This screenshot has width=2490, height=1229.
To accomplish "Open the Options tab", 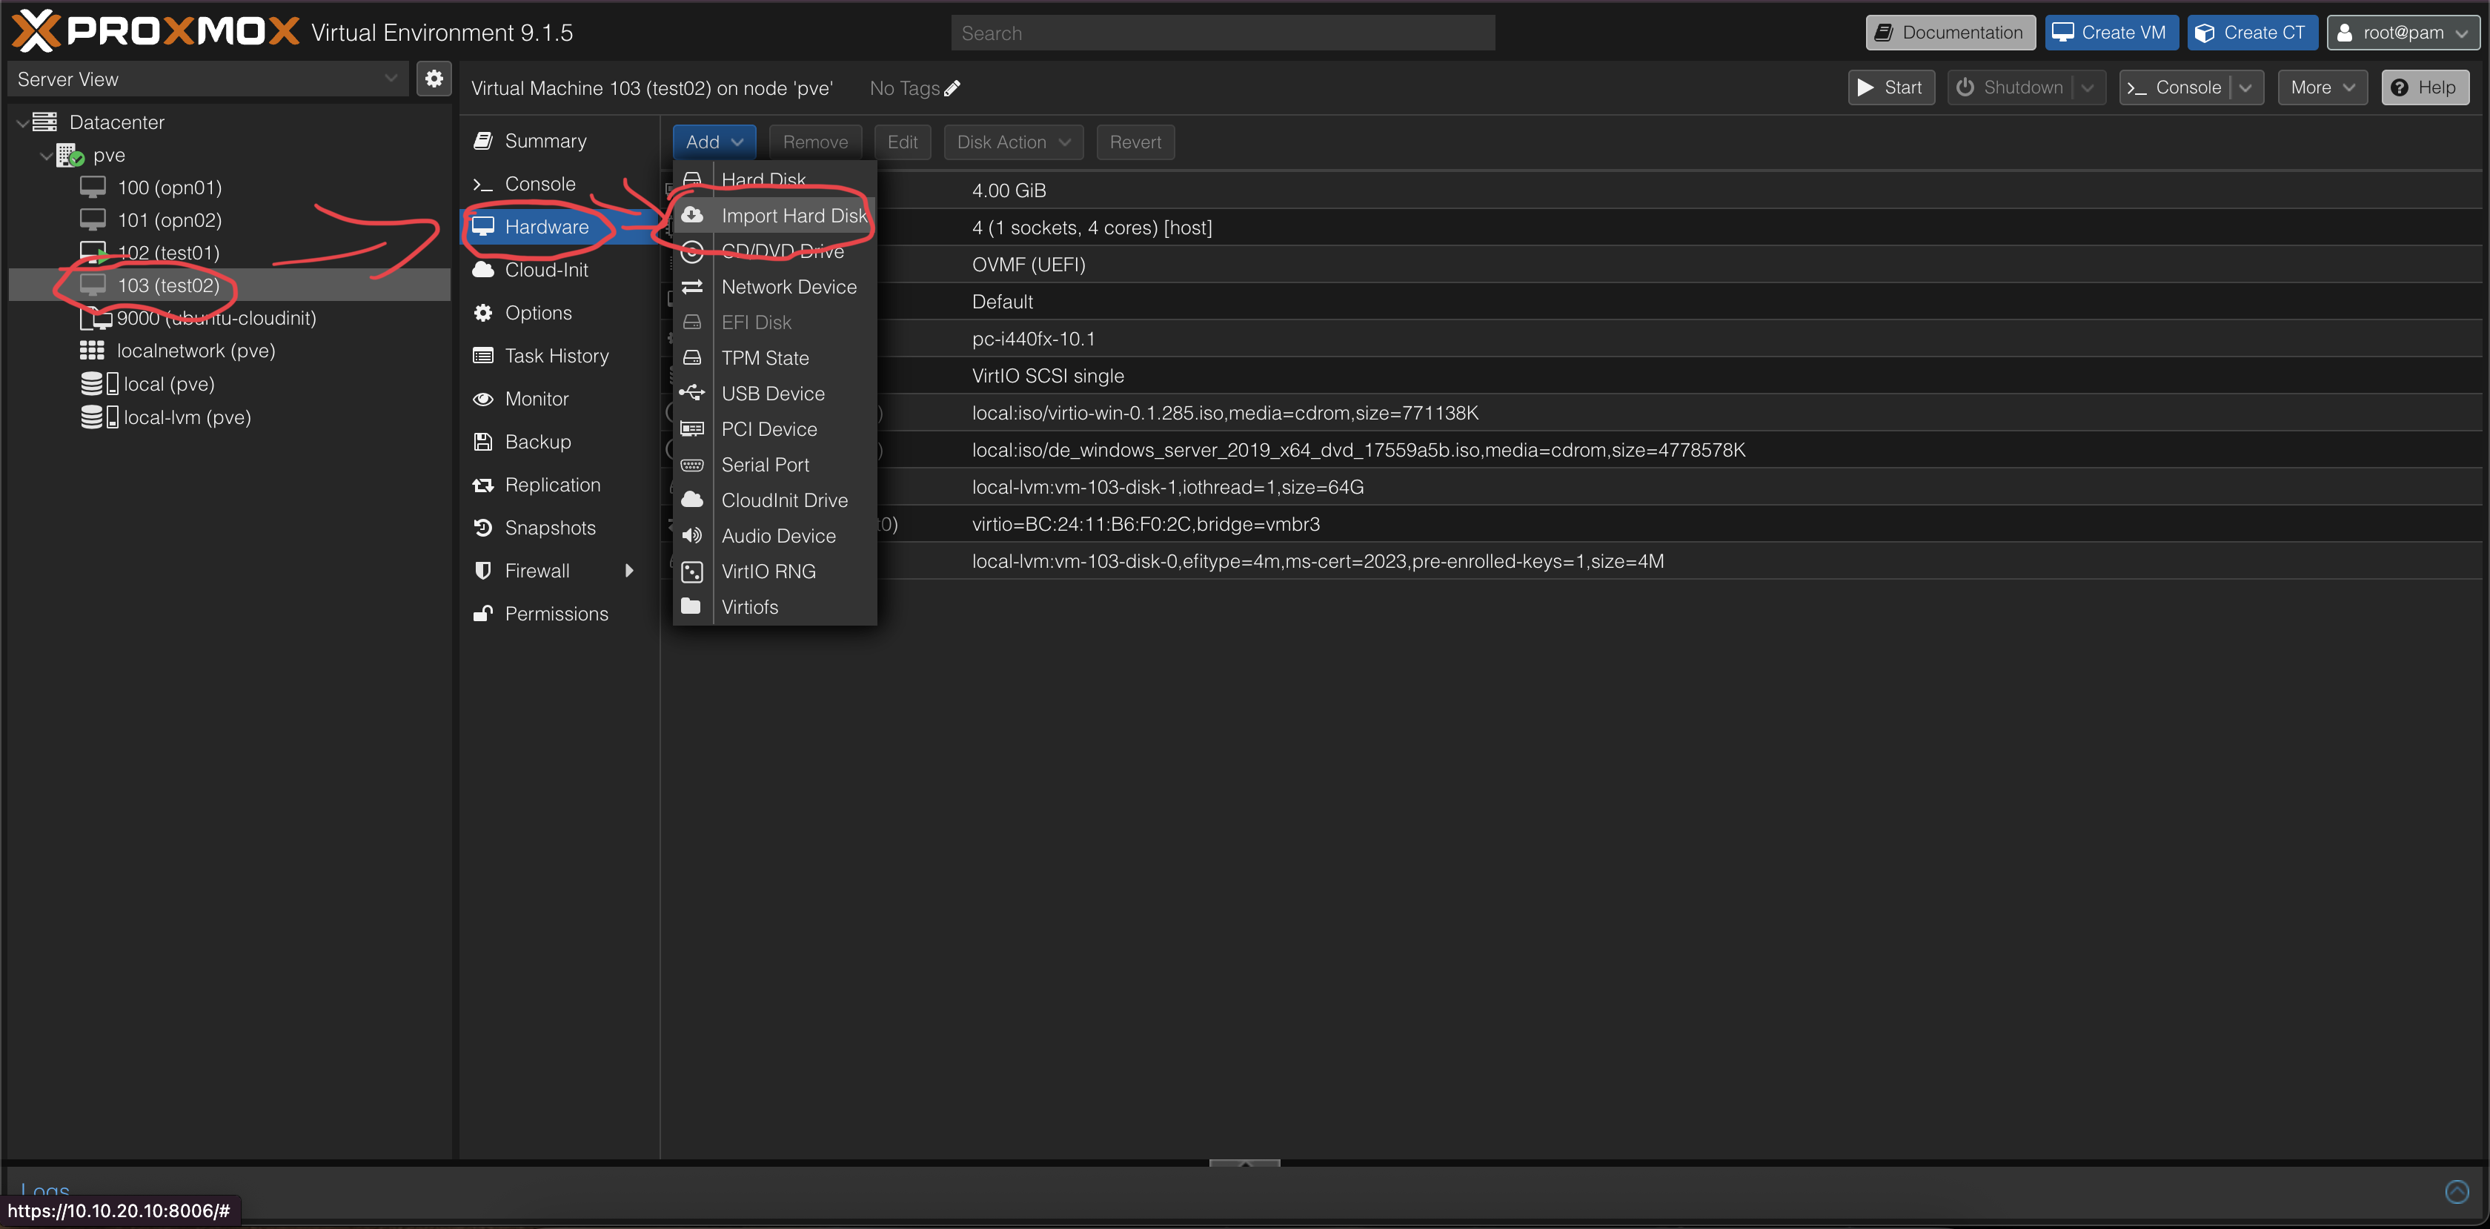I will [x=559, y=312].
